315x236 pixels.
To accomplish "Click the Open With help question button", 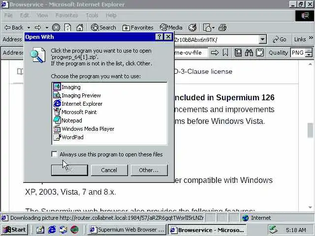I will coord(159,37).
